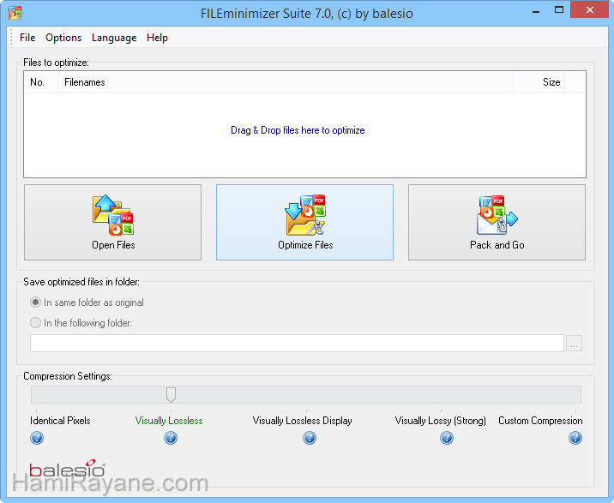Click the Optimize Files icon button

[304, 222]
